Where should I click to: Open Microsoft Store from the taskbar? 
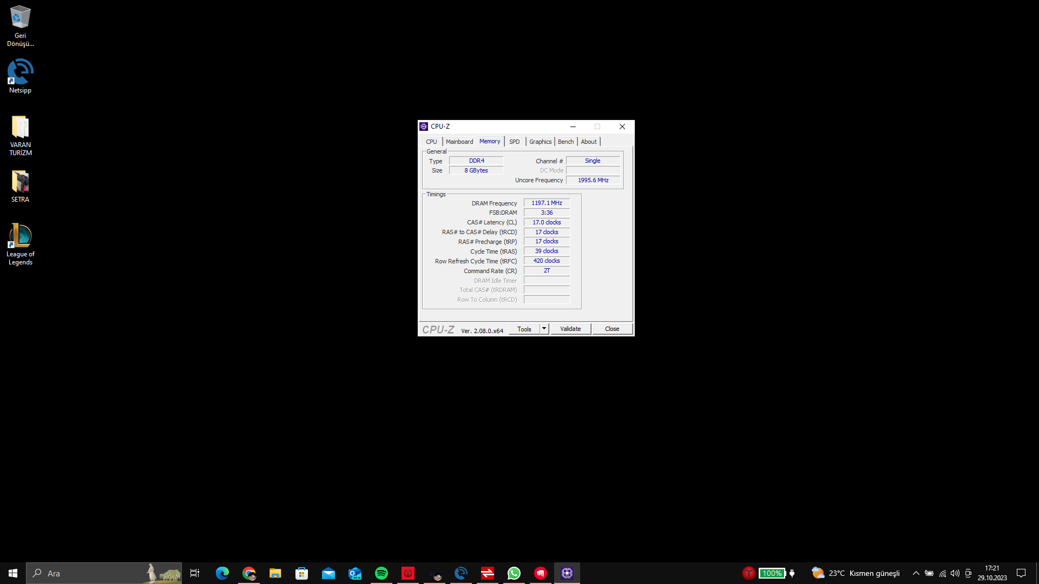301,573
